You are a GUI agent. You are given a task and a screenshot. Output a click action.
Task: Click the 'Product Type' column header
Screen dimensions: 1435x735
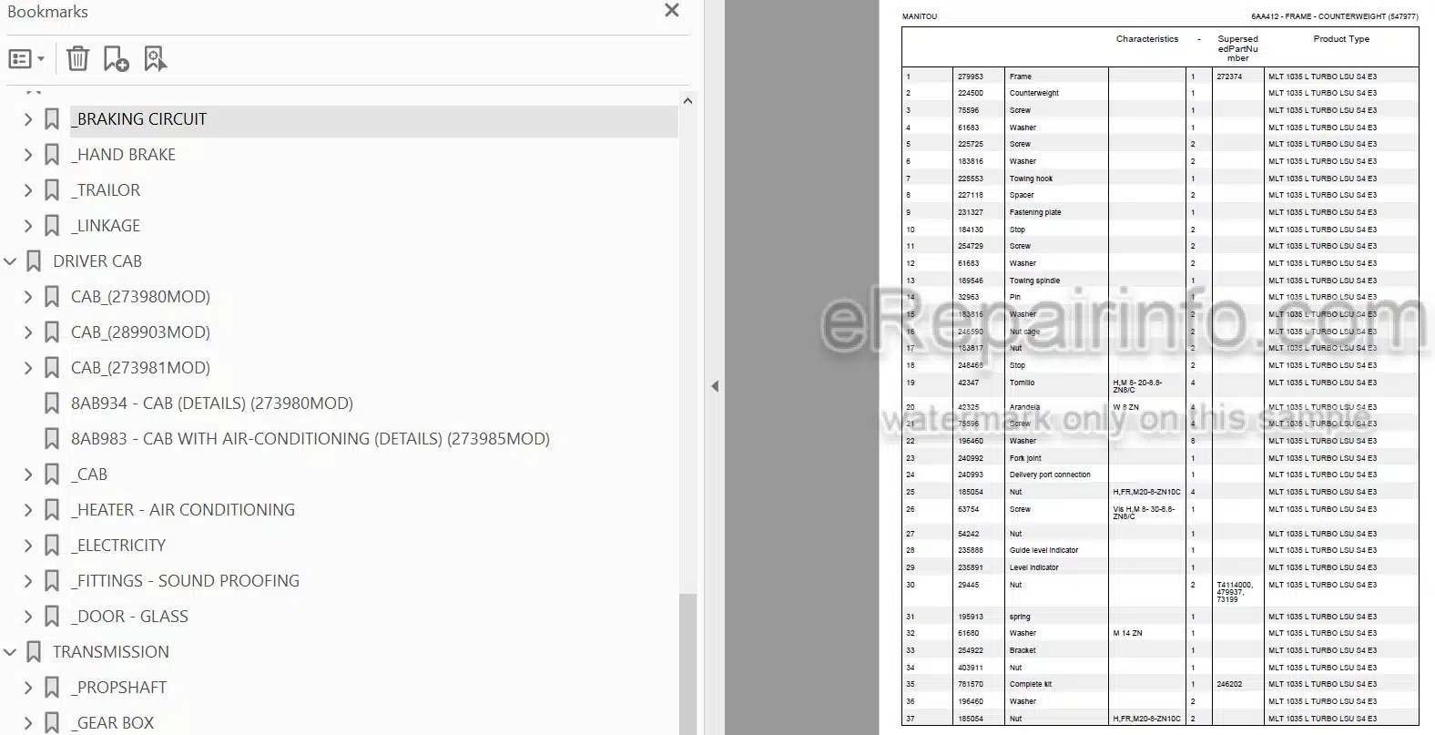coord(1341,39)
